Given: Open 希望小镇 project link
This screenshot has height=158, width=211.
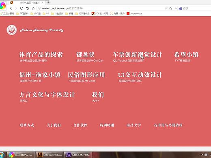Looking at the screenshot, I should tap(186, 55).
